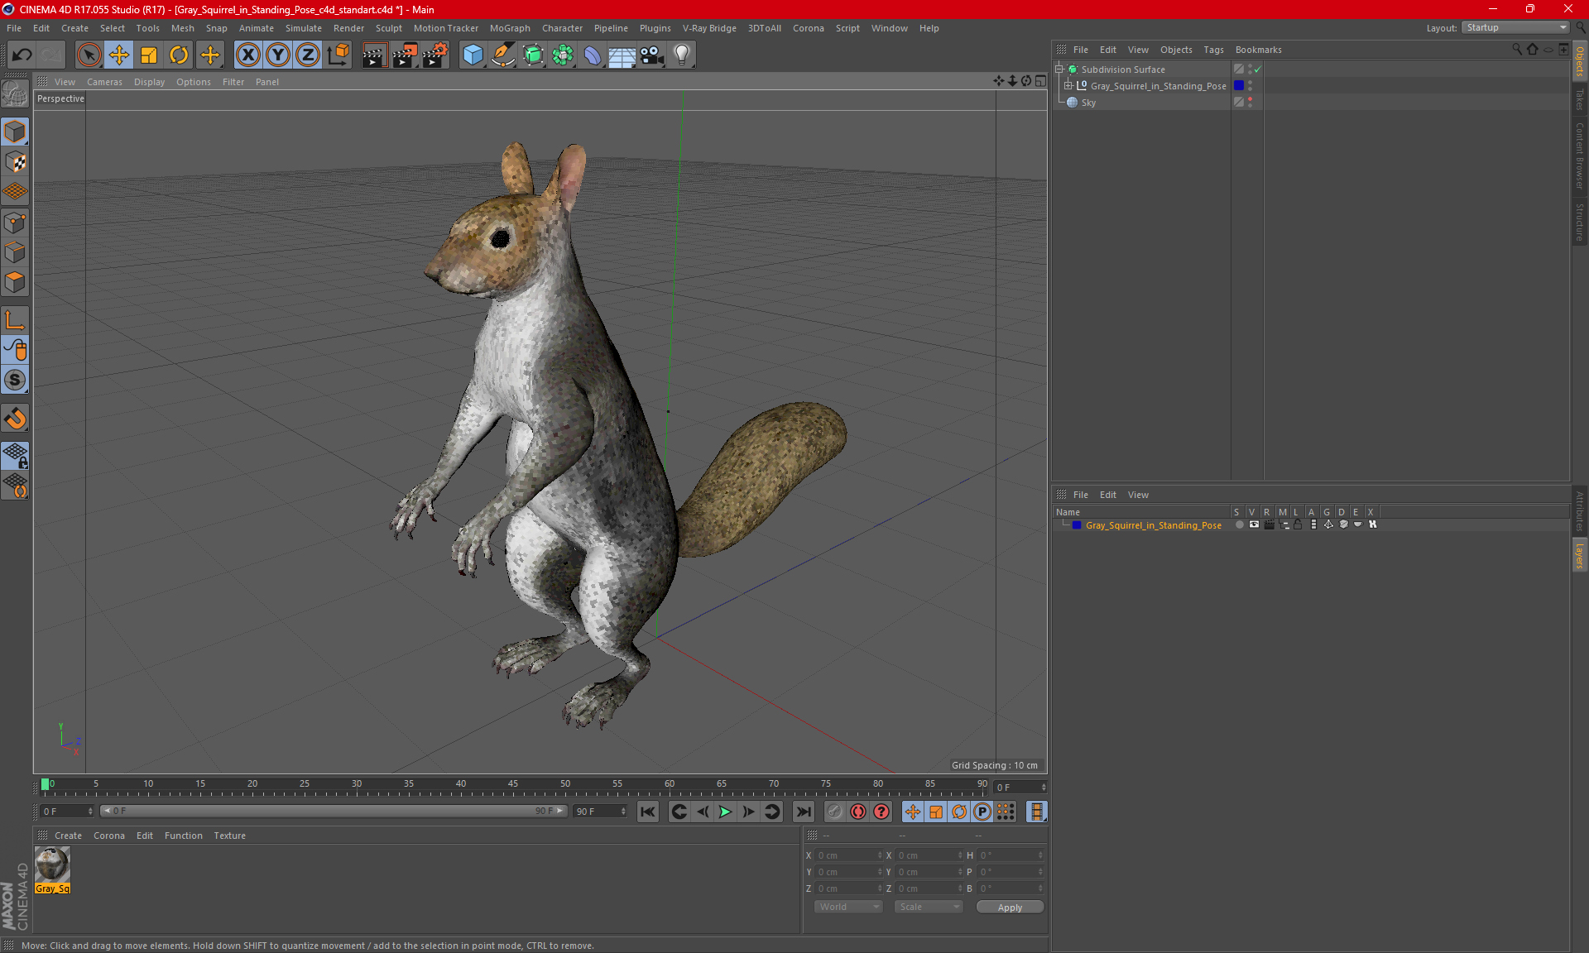Open viewport Cameras menu
This screenshot has height=953, width=1589.
coord(104,82)
